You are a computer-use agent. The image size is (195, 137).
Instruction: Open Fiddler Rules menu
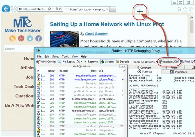pyautogui.click(x=56, y=57)
